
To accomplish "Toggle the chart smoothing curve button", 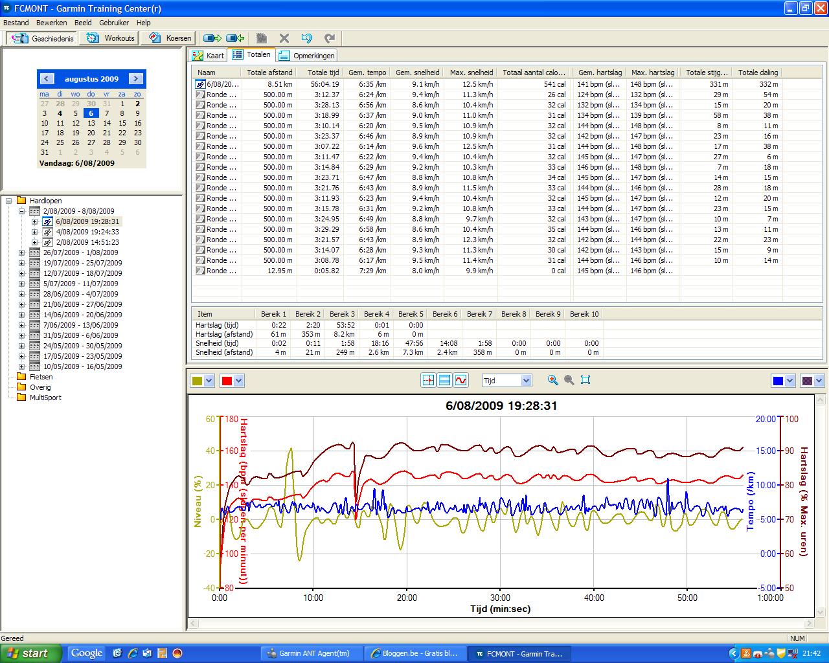I will [460, 380].
